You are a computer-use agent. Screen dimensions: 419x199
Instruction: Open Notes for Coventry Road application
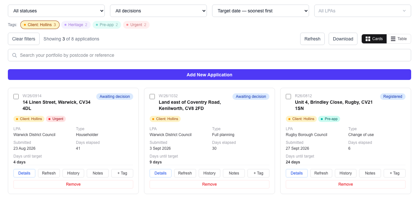pyautogui.click(x=234, y=173)
